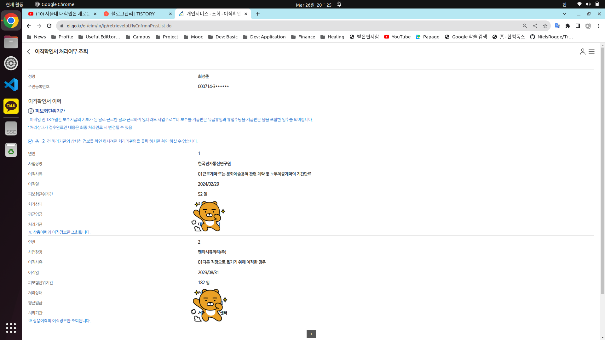The height and width of the screenshot is (340, 605).
Task: Open the Papago bookmark link
Action: pos(428,37)
